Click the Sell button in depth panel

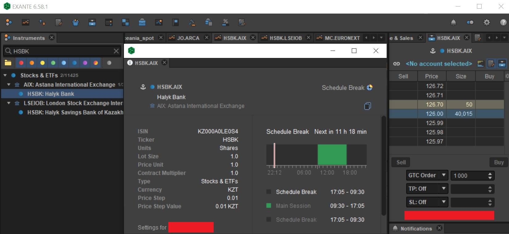tap(401, 162)
